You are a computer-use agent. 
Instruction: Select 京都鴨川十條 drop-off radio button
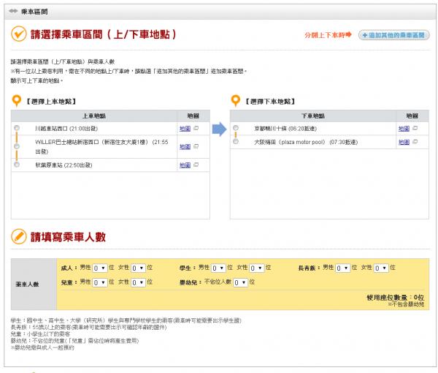(236, 128)
